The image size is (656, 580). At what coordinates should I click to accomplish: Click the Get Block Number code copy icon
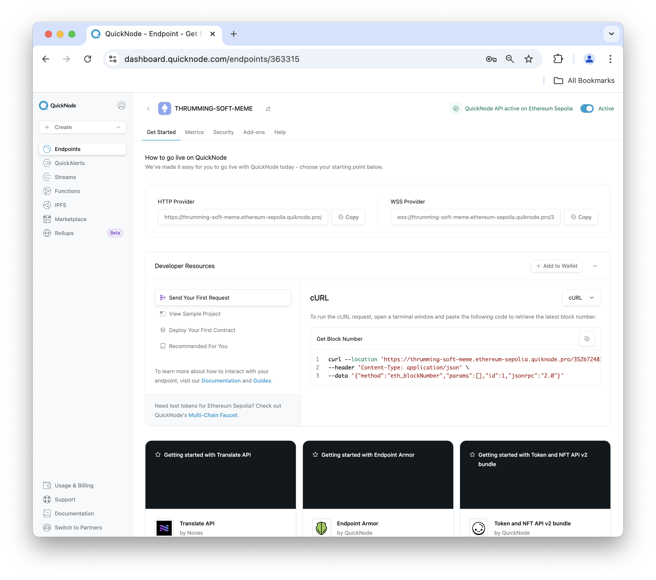click(587, 339)
